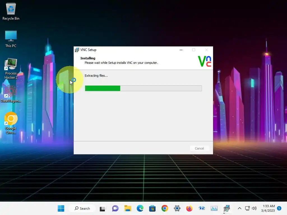Click the installation progress bar
Screen dimensions: 287x215
click(x=143, y=88)
